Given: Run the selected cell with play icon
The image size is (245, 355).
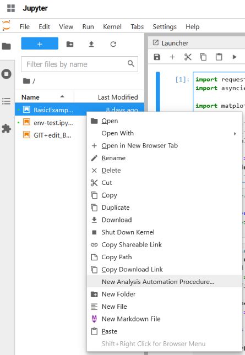Looking at the screenshot, I should pyautogui.click(x=235, y=57).
